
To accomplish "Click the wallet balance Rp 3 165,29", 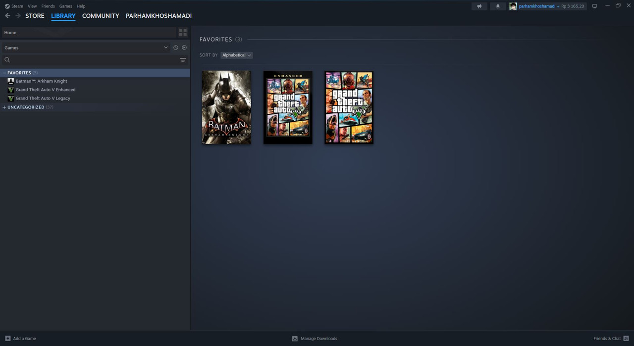I will click(573, 6).
